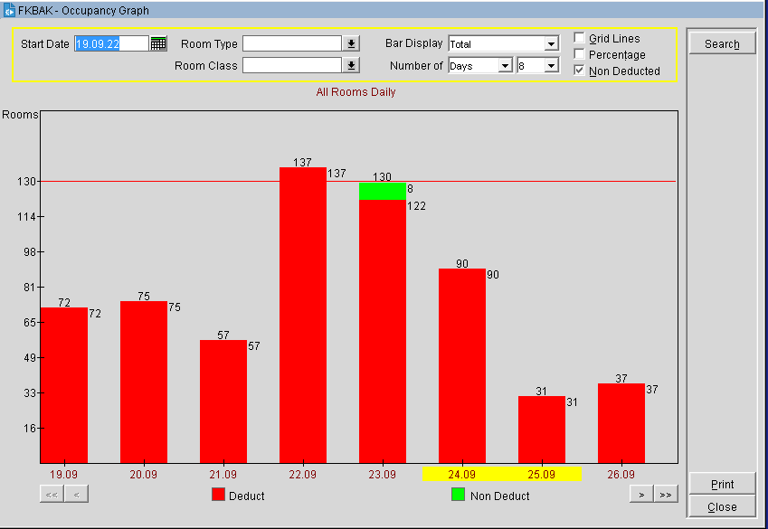The width and height of the screenshot is (768, 529).
Task: Toggle the Percentage checkbox
Action: [x=580, y=54]
